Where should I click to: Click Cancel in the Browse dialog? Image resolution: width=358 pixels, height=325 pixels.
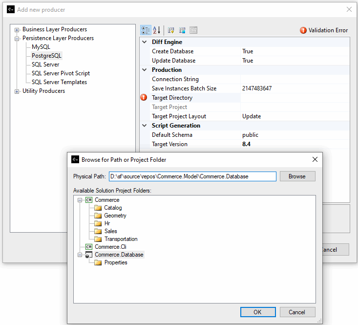point(297,312)
